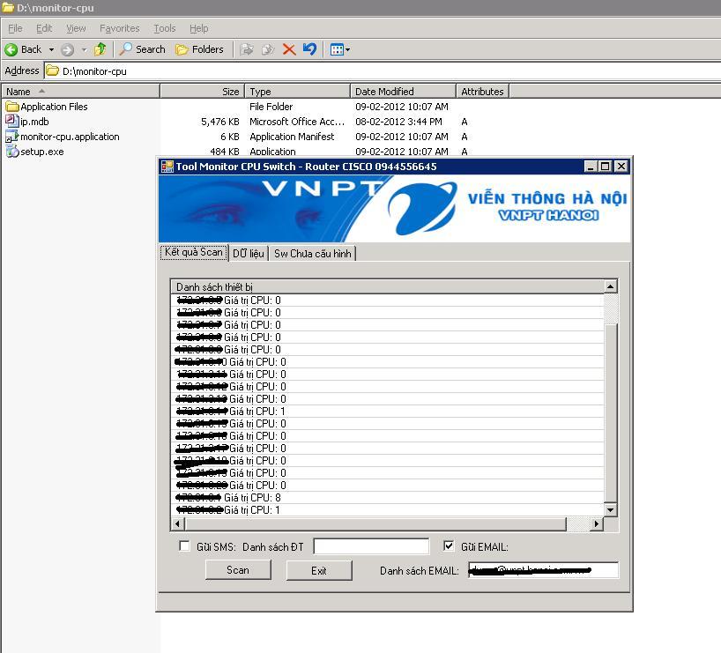Click the blue Undo arrow icon

pos(309,49)
